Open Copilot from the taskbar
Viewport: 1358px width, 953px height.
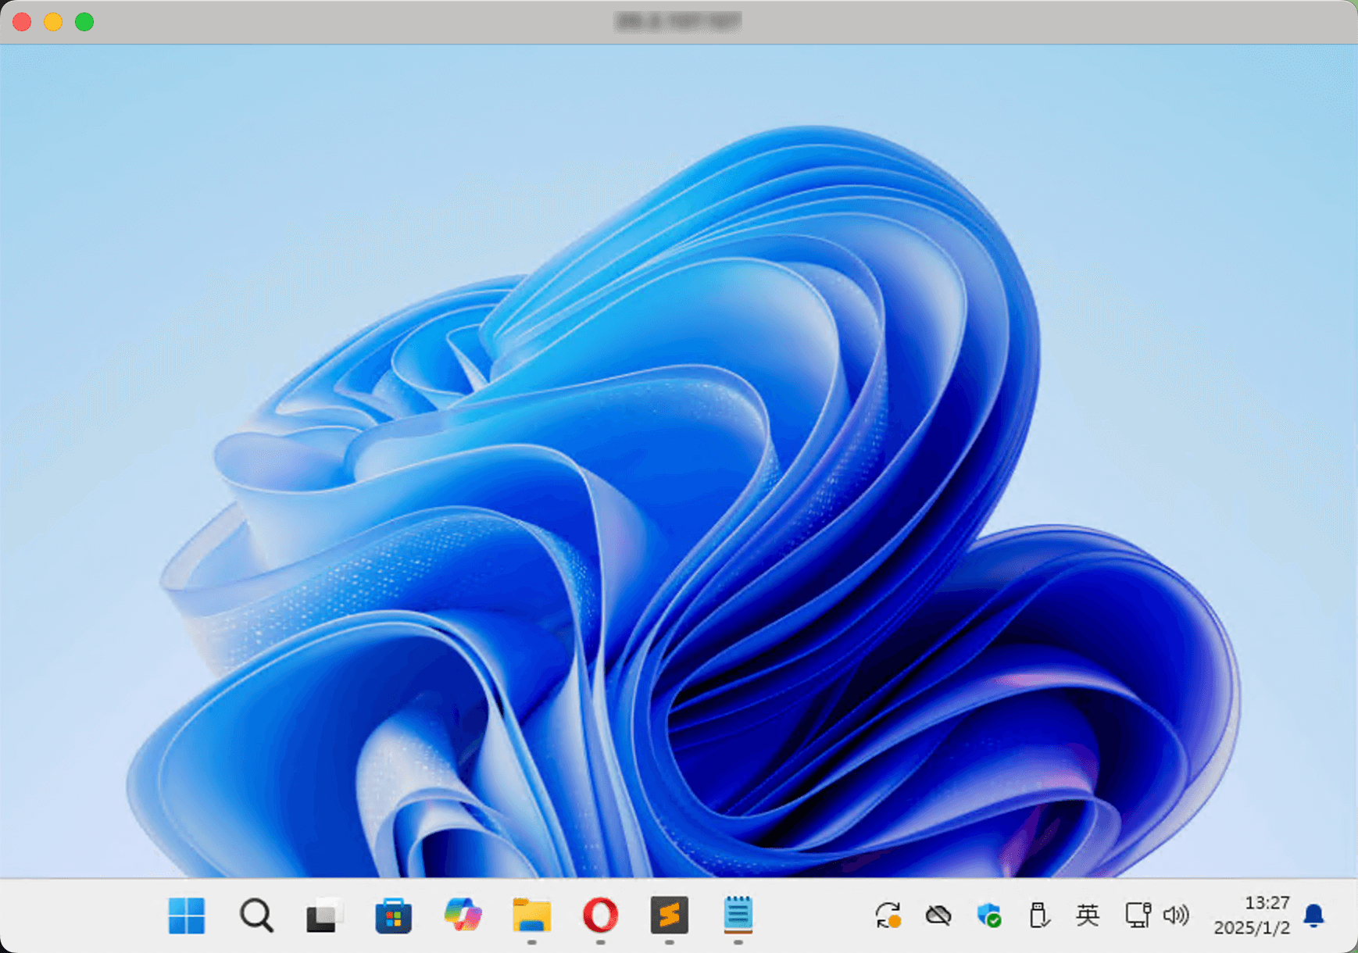pos(463,915)
